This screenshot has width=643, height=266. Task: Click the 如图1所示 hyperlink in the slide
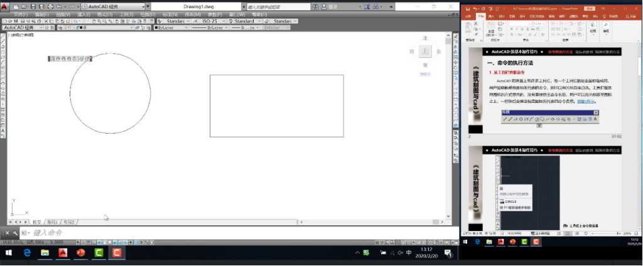tap(585, 101)
